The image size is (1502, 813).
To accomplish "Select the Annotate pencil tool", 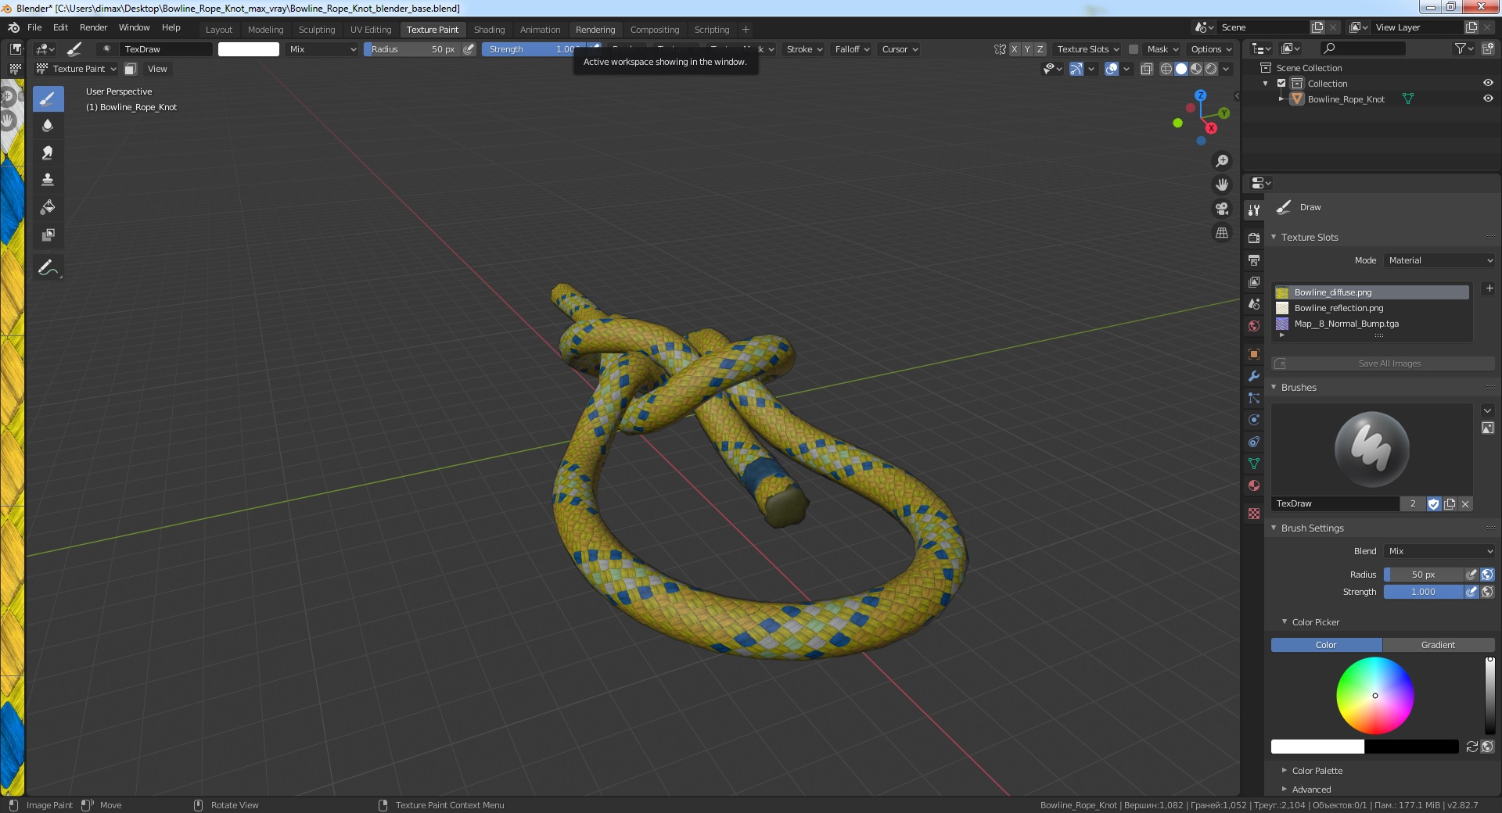I will click(48, 268).
